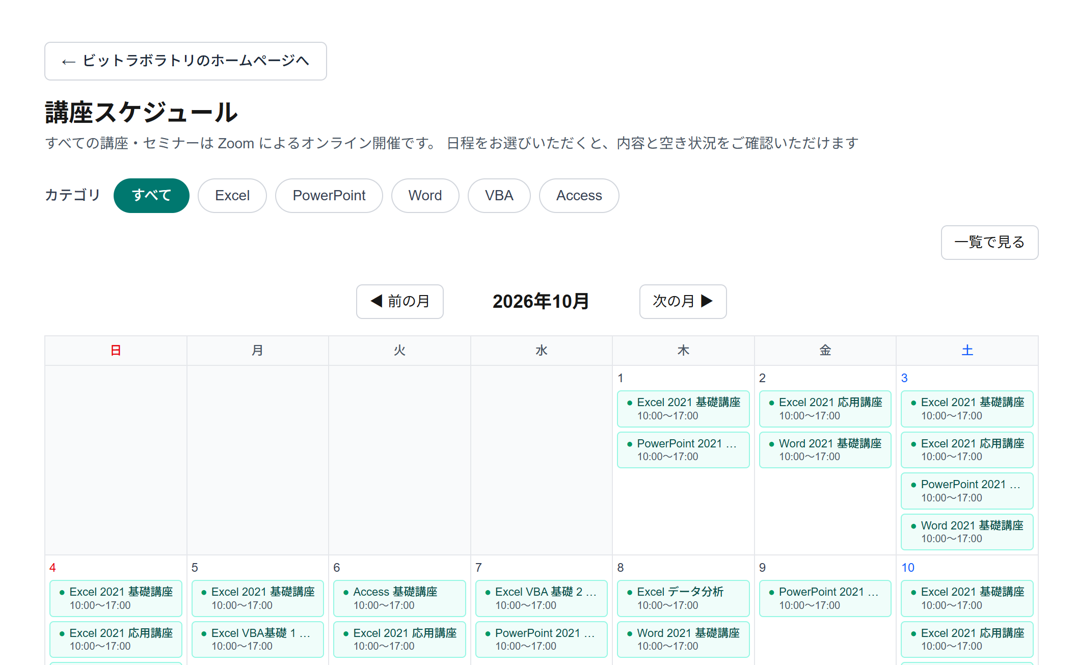Select the すべて category filter
This screenshot has width=1076, height=665.
[151, 196]
